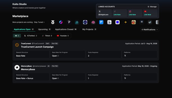172x98 pixels.
Task: Open the white delta-like logo project icon
Action: 53,22
